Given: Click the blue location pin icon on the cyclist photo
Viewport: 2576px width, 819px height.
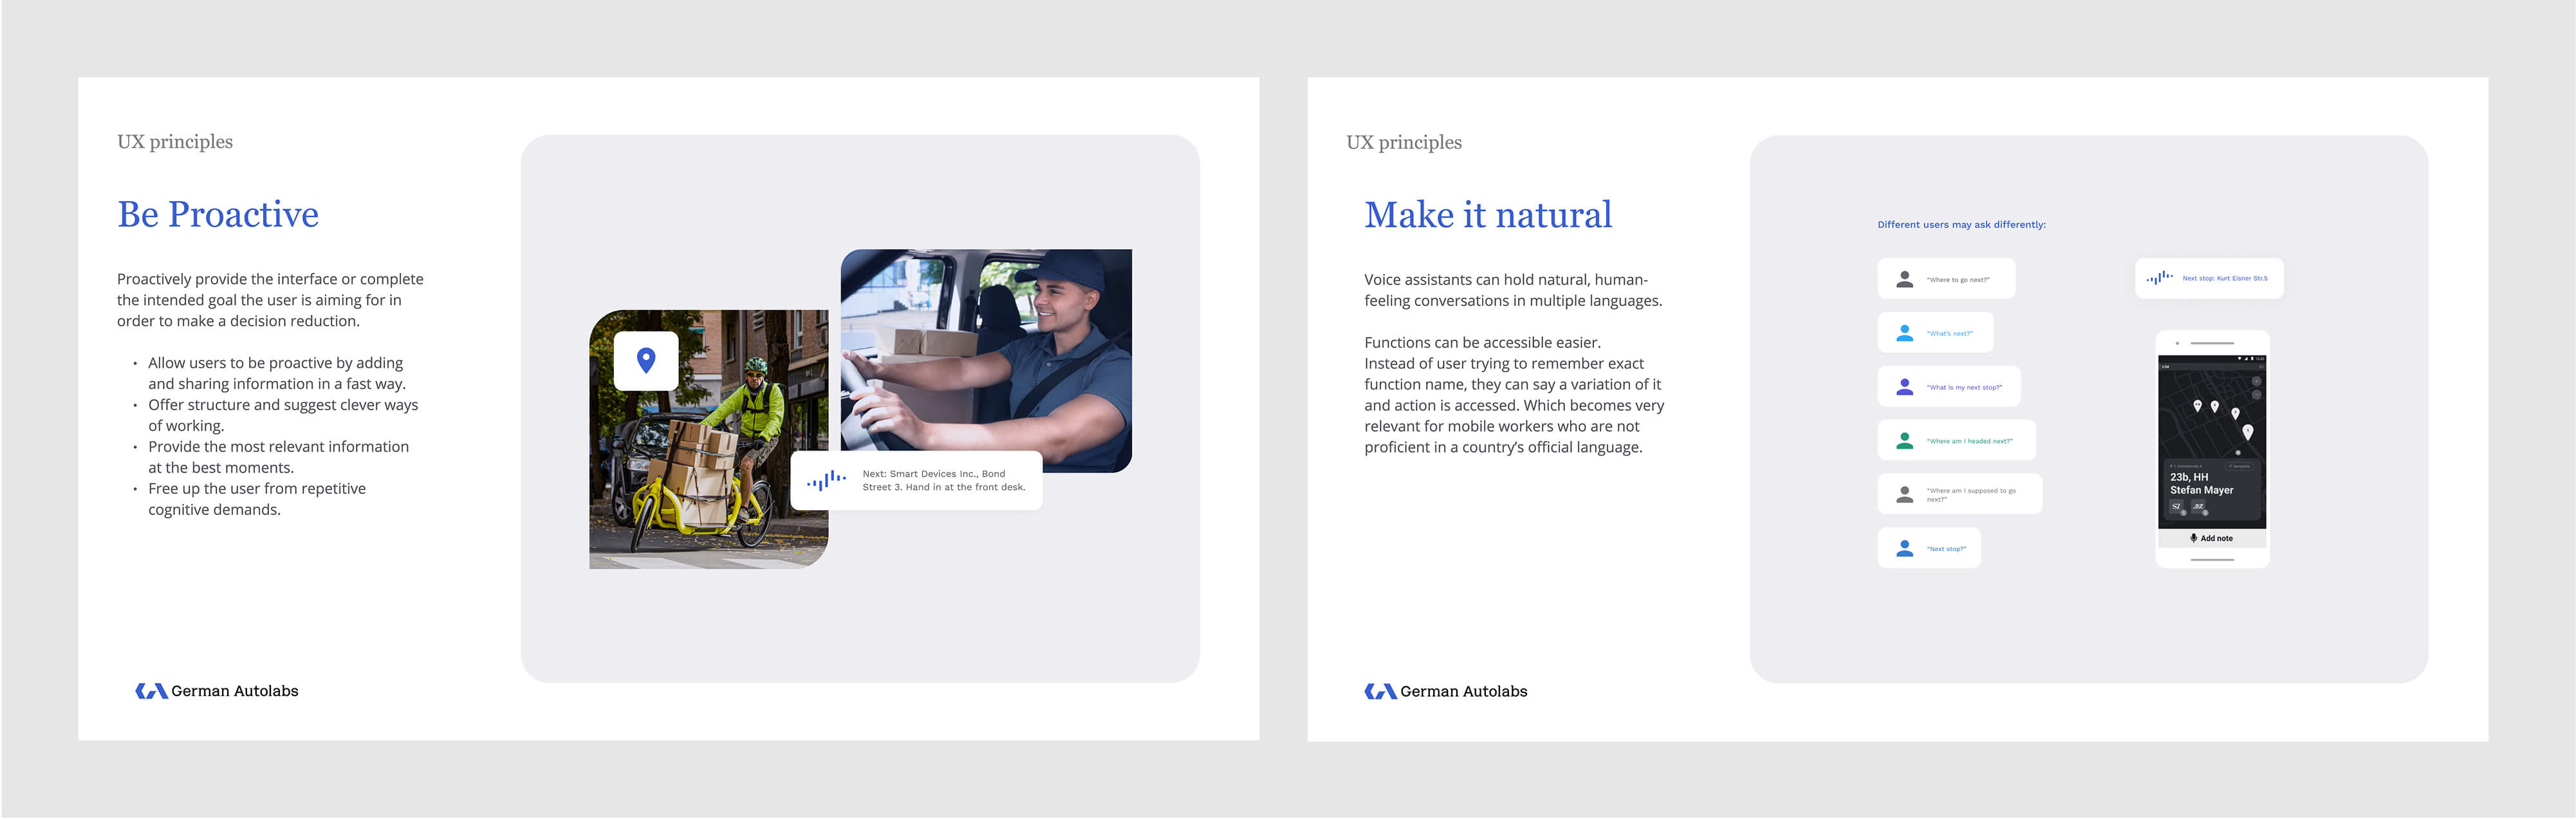Looking at the screenshot, I should coord(646,360).
